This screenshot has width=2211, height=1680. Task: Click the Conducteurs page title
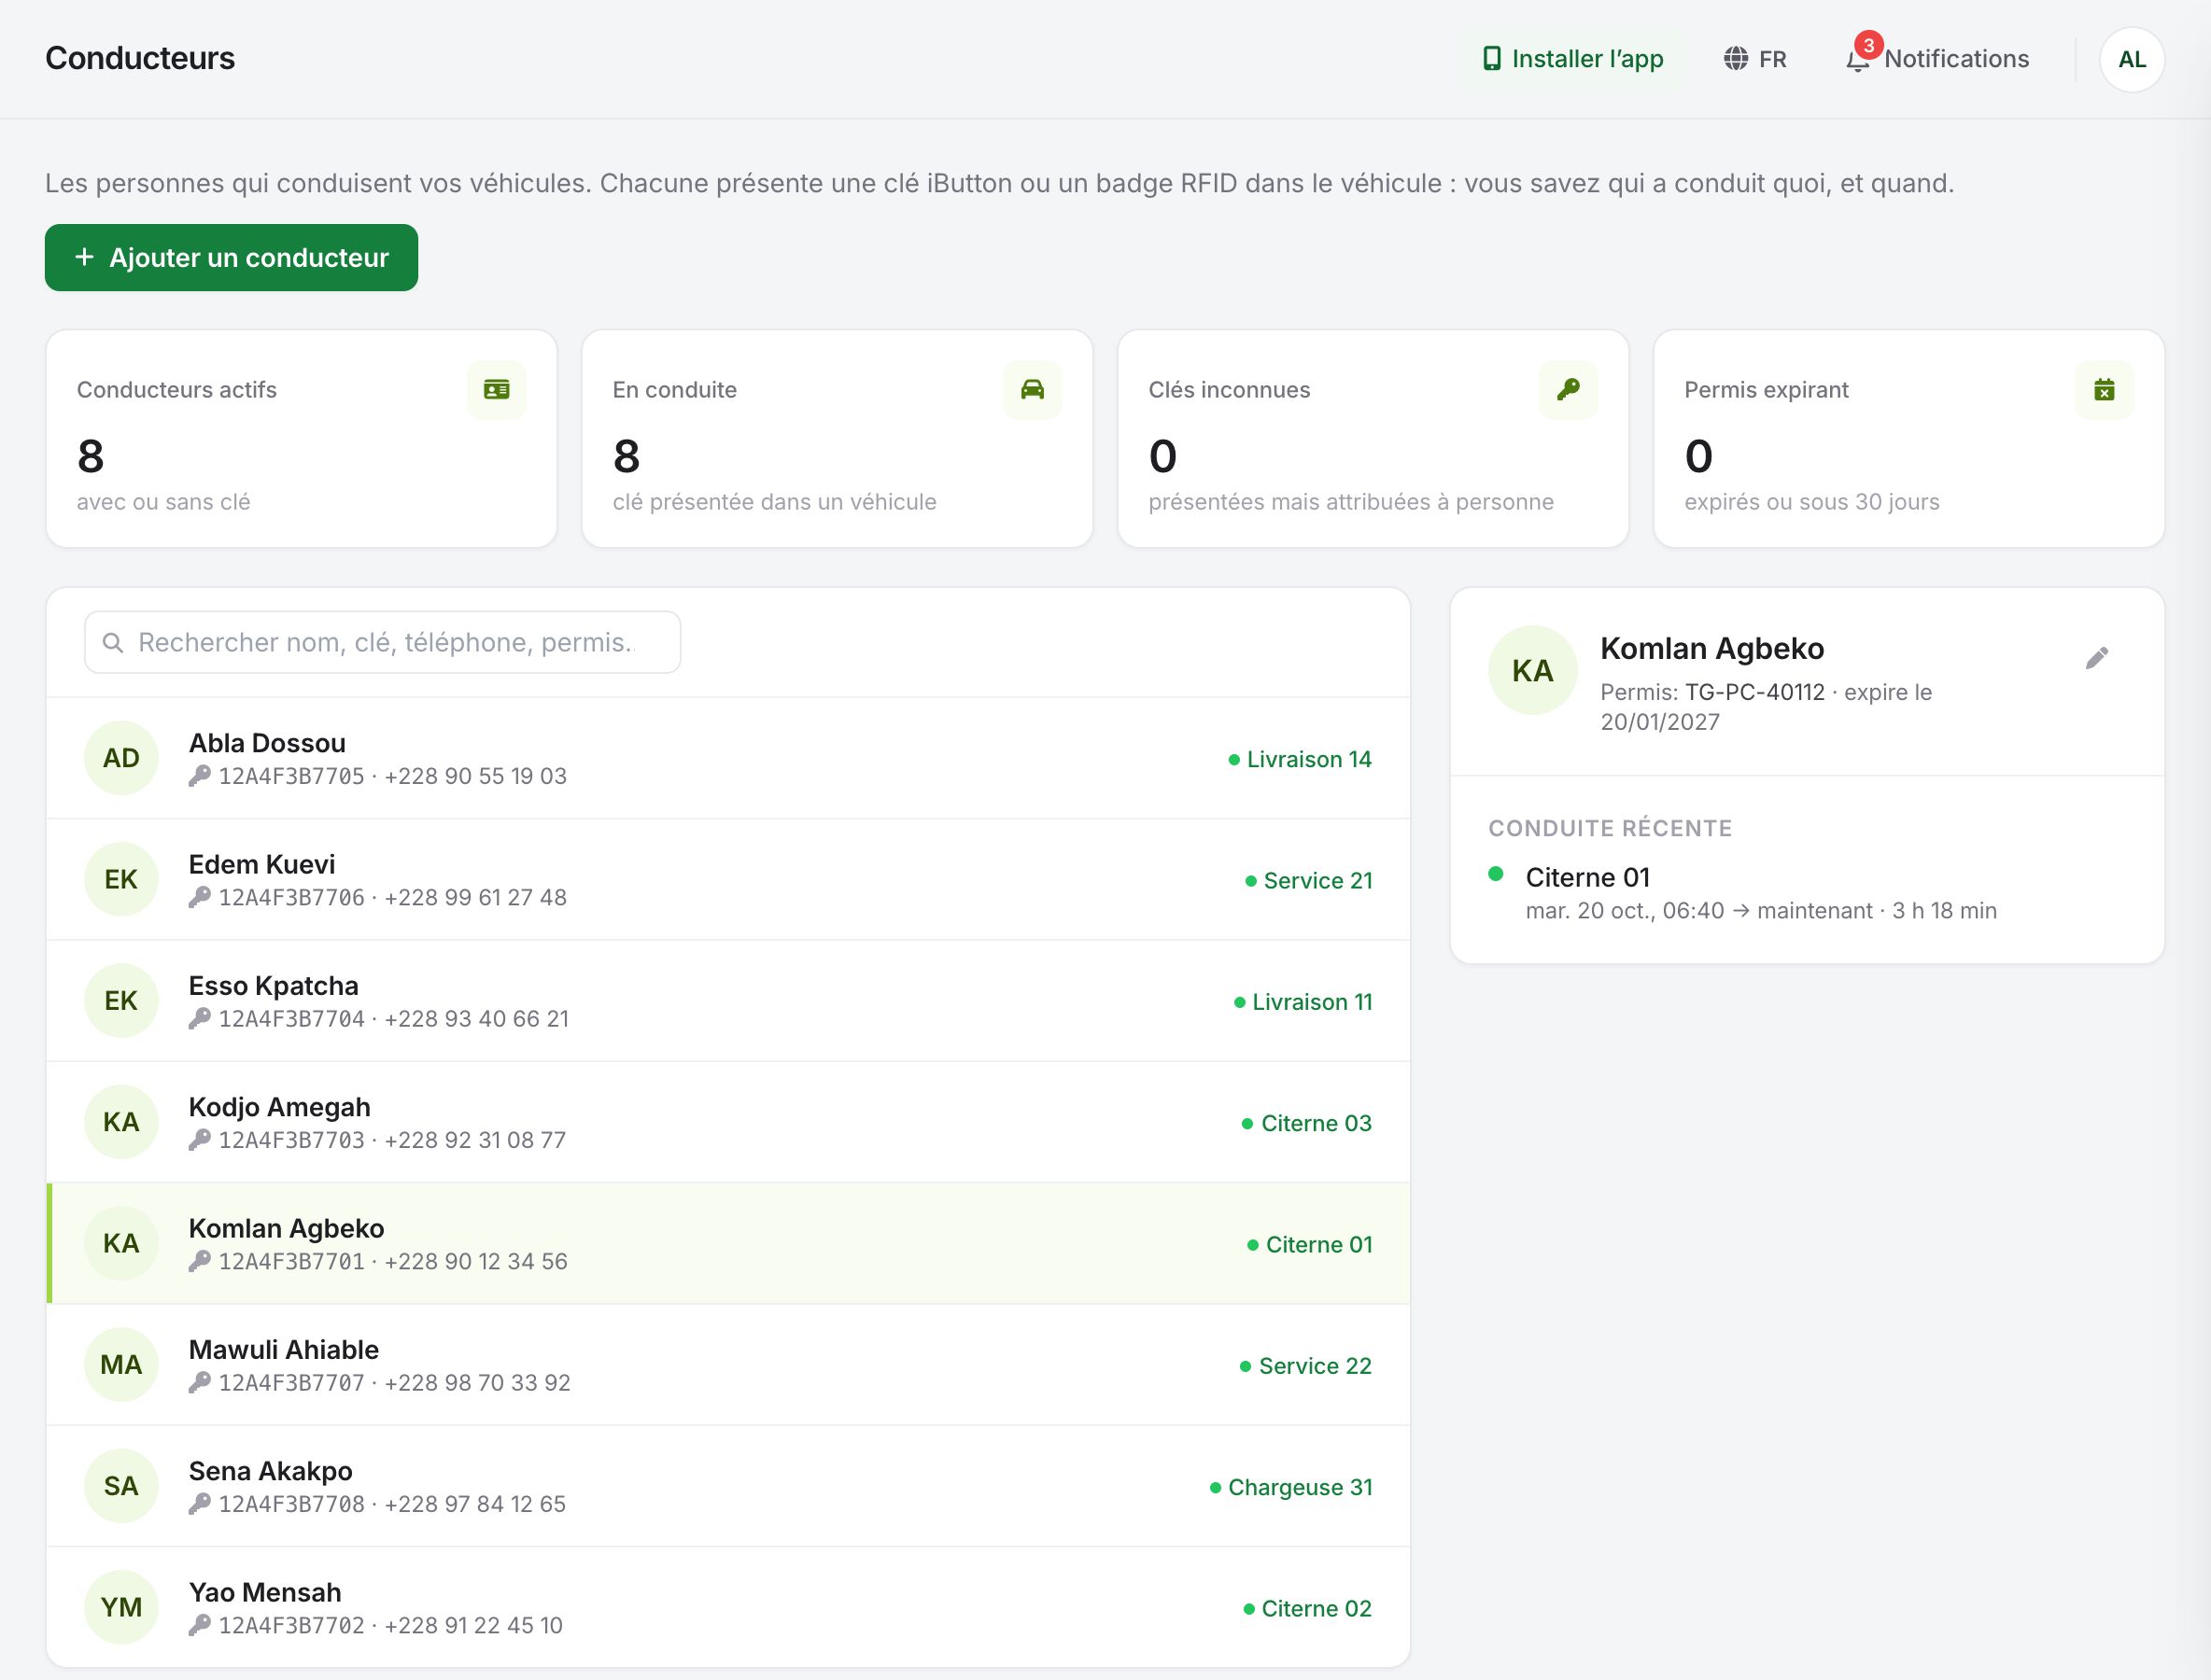140,58
